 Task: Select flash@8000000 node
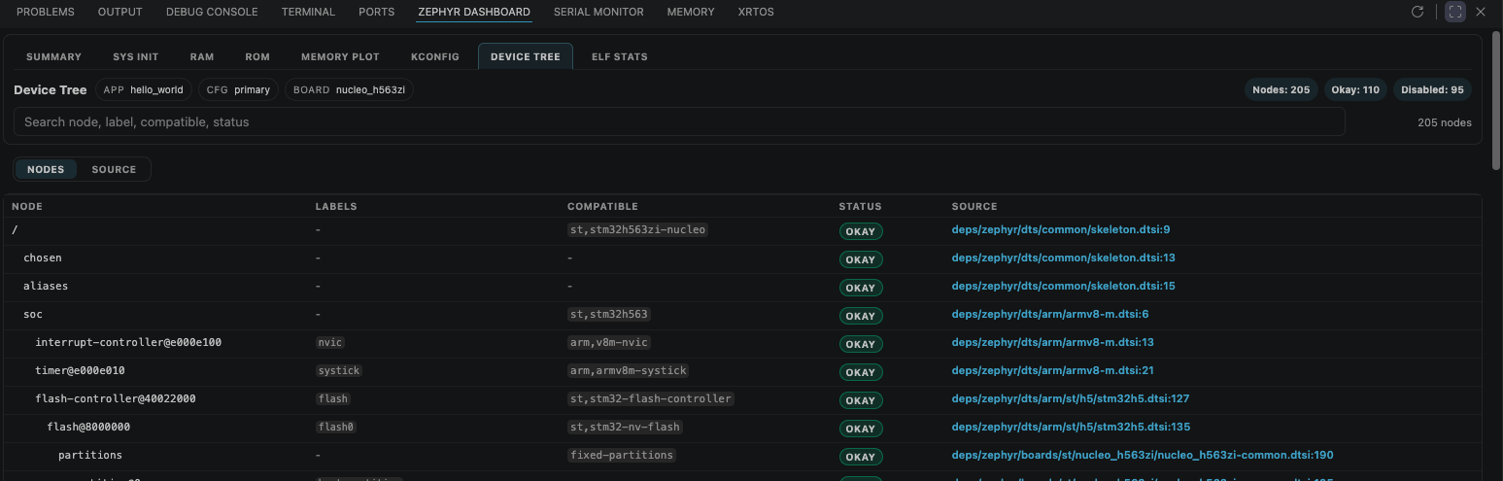point(88,427)
